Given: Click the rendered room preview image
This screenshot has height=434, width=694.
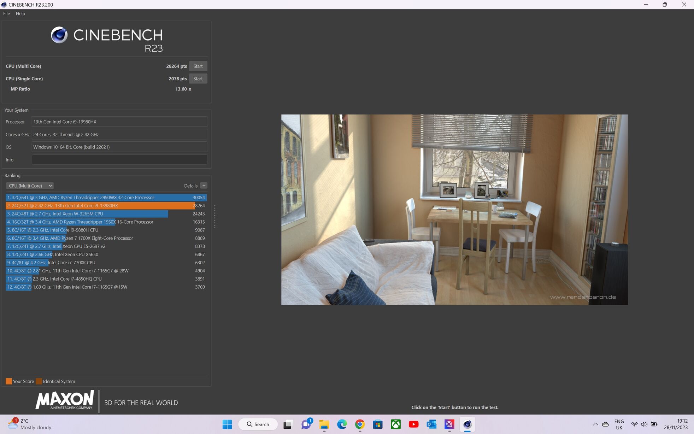Looking at the screenshot, I should pos(454,210).
